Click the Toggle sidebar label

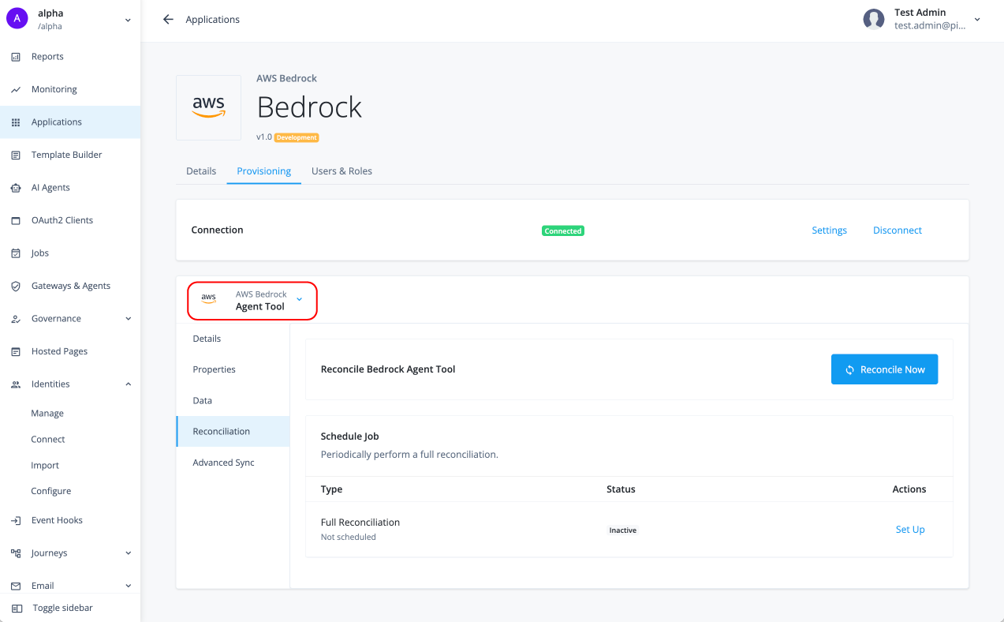pyautogui.click(x=63, y=609)
